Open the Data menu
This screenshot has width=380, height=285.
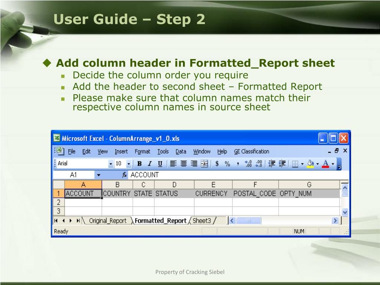click(181, 151)
